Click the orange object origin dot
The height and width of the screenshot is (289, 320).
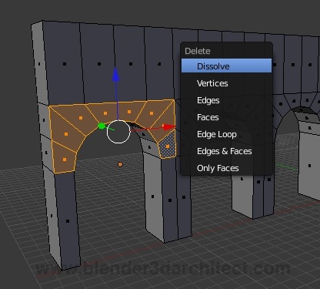point(120,164)
